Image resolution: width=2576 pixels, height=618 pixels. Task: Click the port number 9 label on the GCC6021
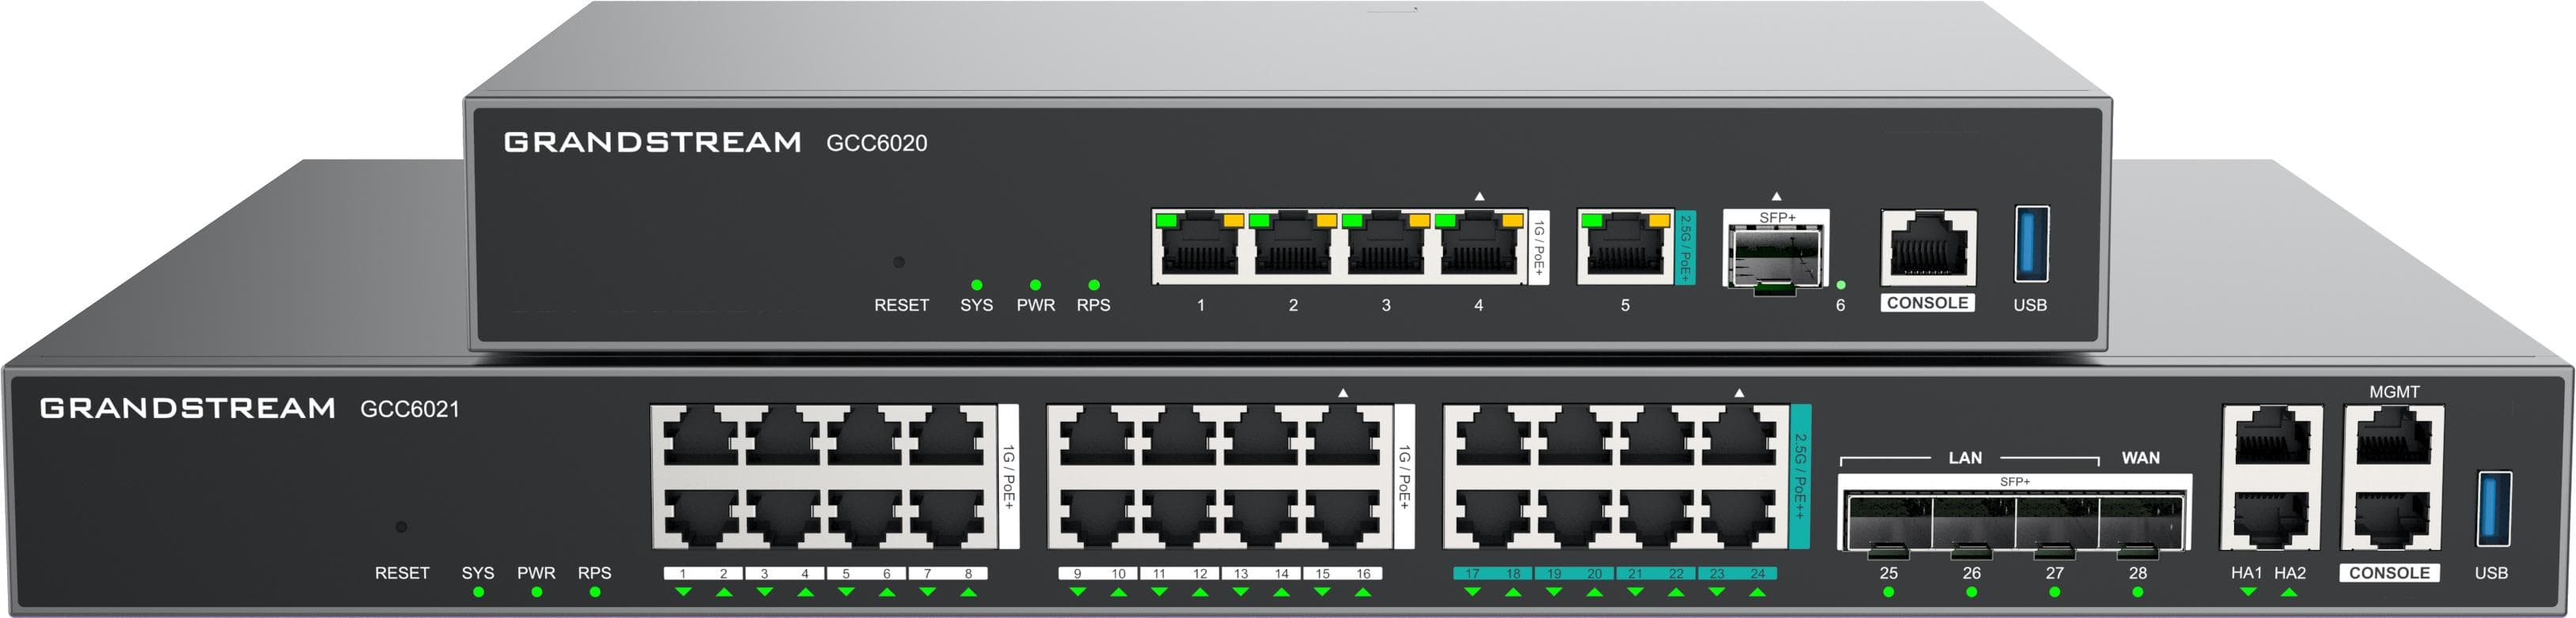pos(1078,574)
